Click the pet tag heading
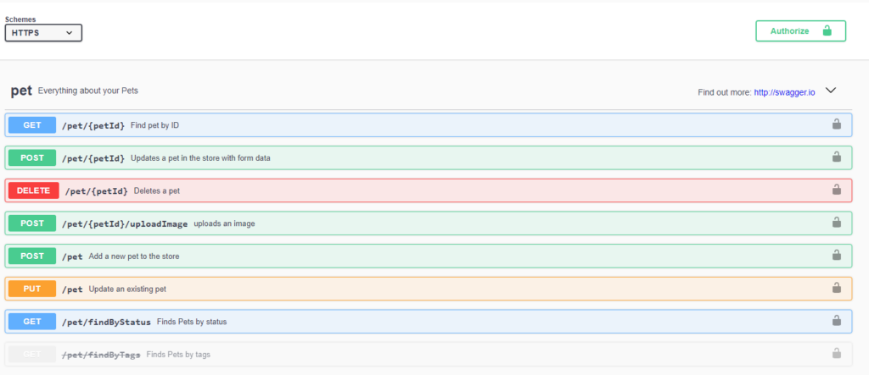This screenshot has height=375, width=869. (x=21, y=91)
